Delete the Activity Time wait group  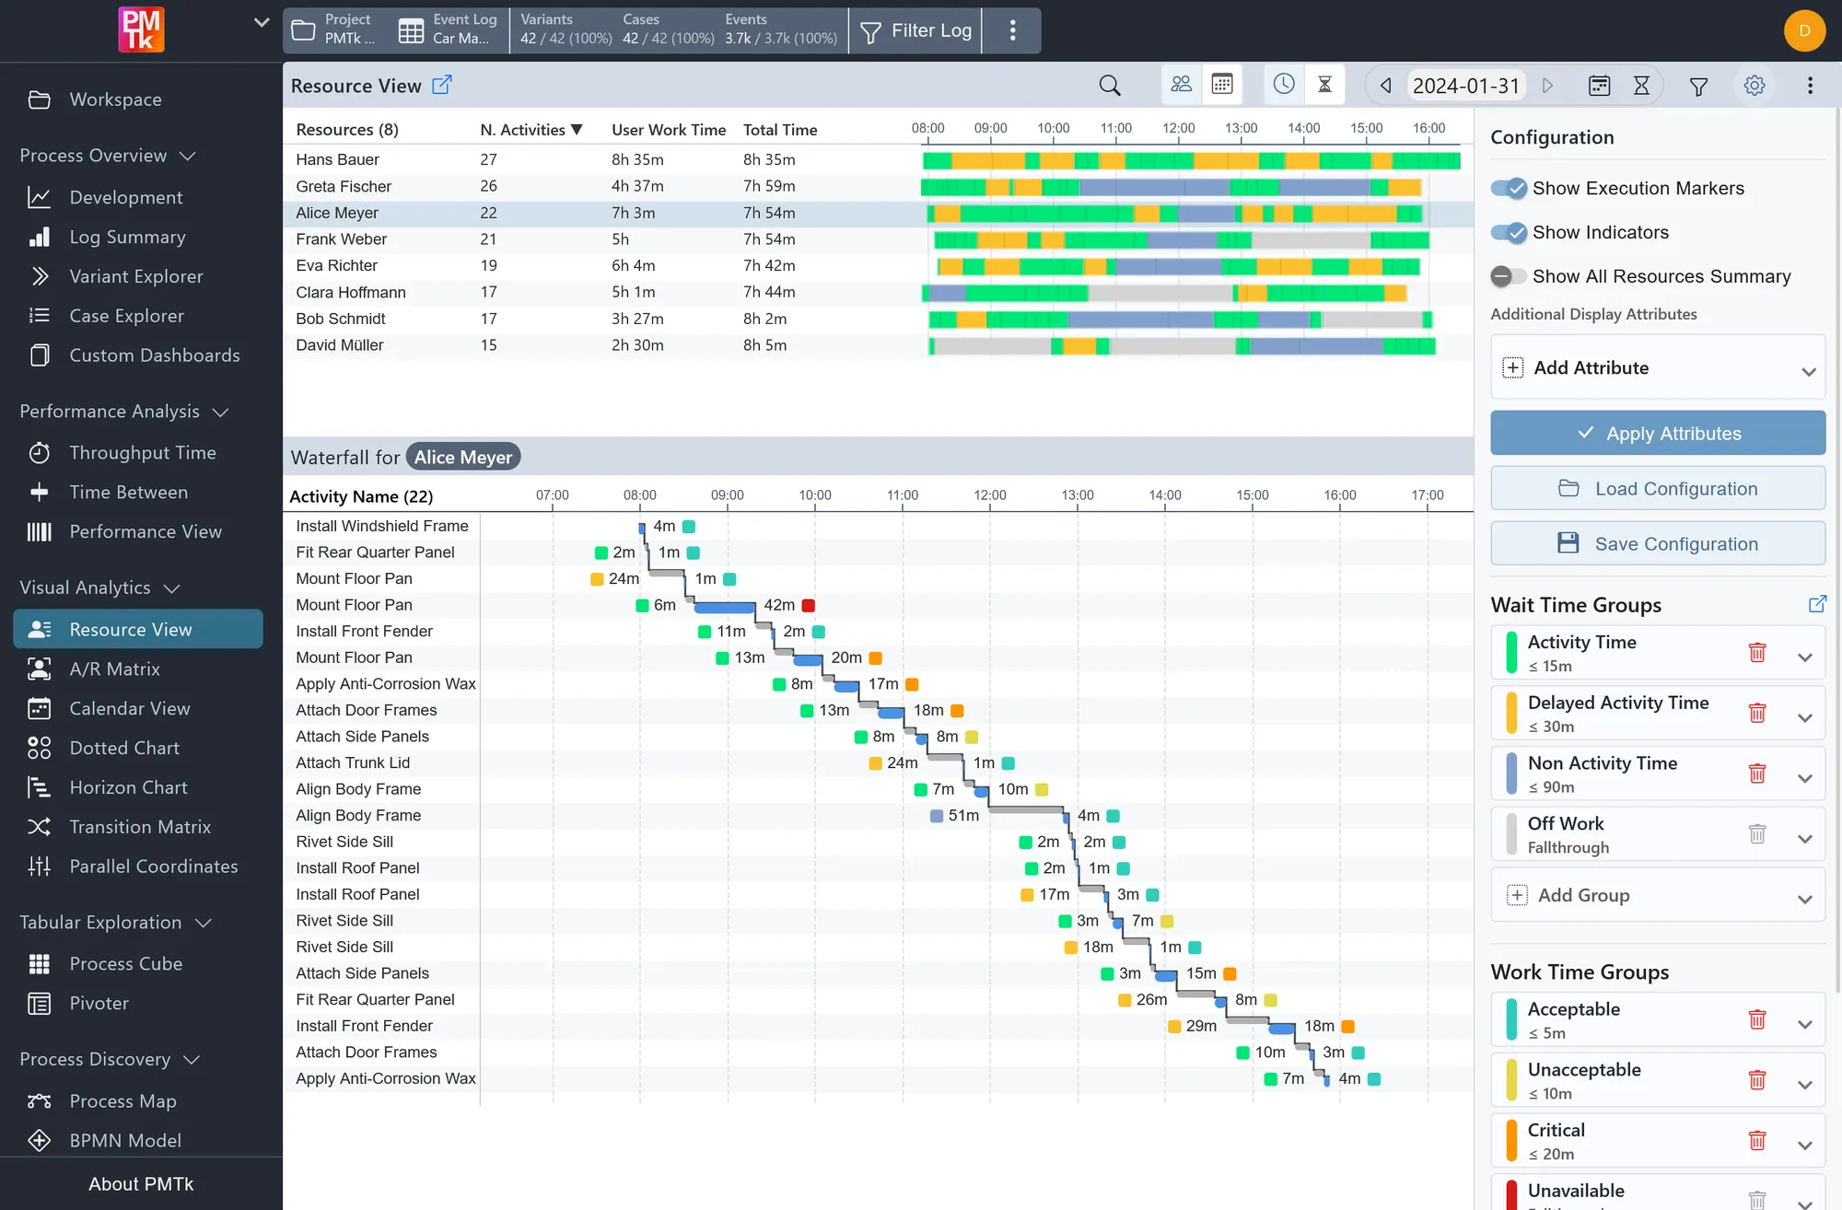1757,652
